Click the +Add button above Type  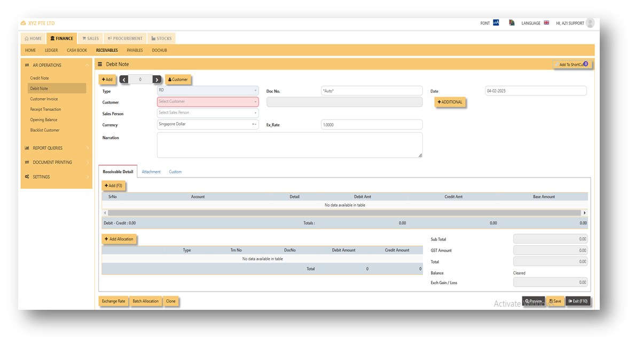click(x=107, y=79)
